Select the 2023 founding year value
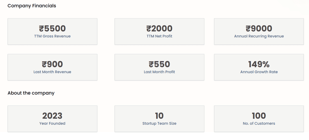This screenshot has height=140, width=309. click(52, 116)
